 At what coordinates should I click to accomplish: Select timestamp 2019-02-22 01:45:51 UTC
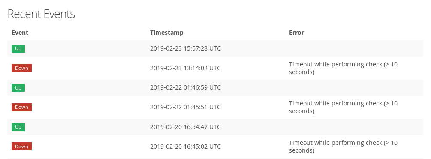(x=185, y=107)
